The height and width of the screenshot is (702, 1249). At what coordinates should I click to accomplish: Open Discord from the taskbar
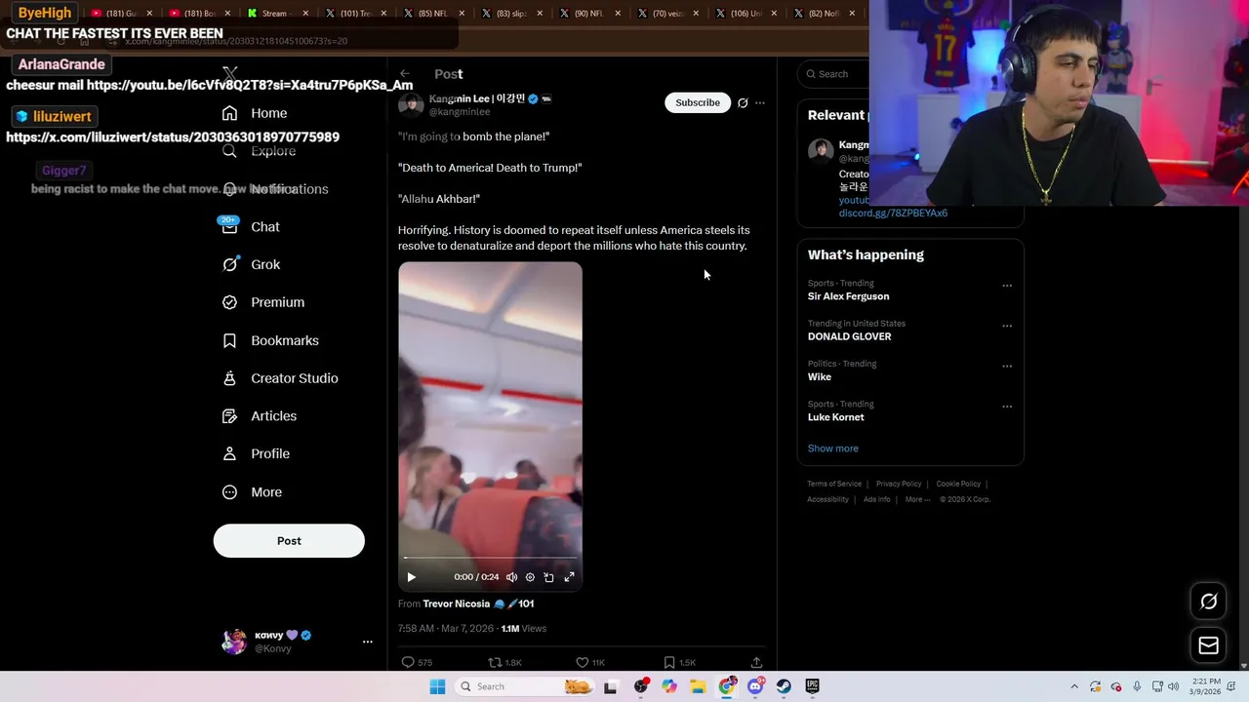755,686
